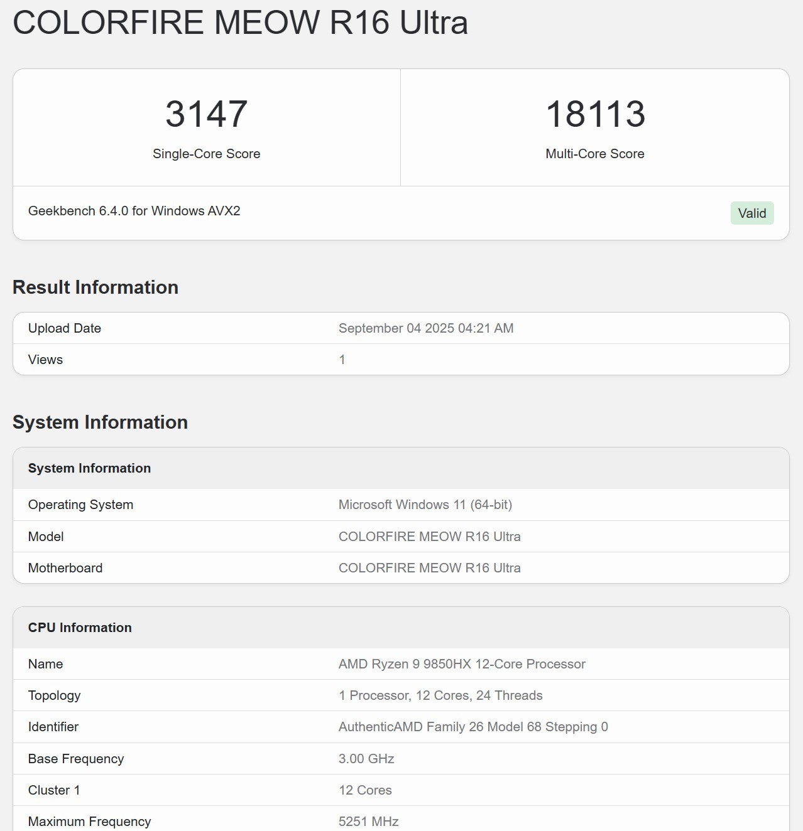This screenshot has width=803, height=831.
Task: Click the Model row's COLORFIRE MEOW value
Action: pyautogui.click(x=429, y=537)
